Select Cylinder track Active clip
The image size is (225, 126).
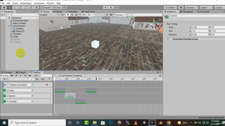click(81, 101)
